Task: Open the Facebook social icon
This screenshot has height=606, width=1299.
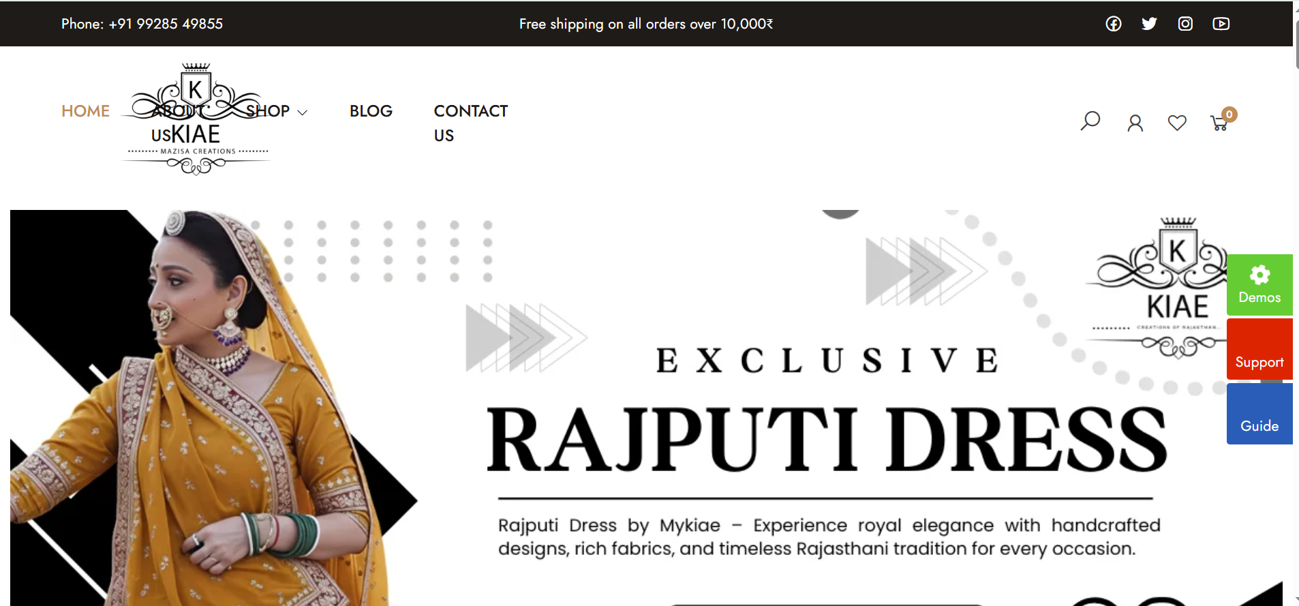Action: tap(1114, 24)
